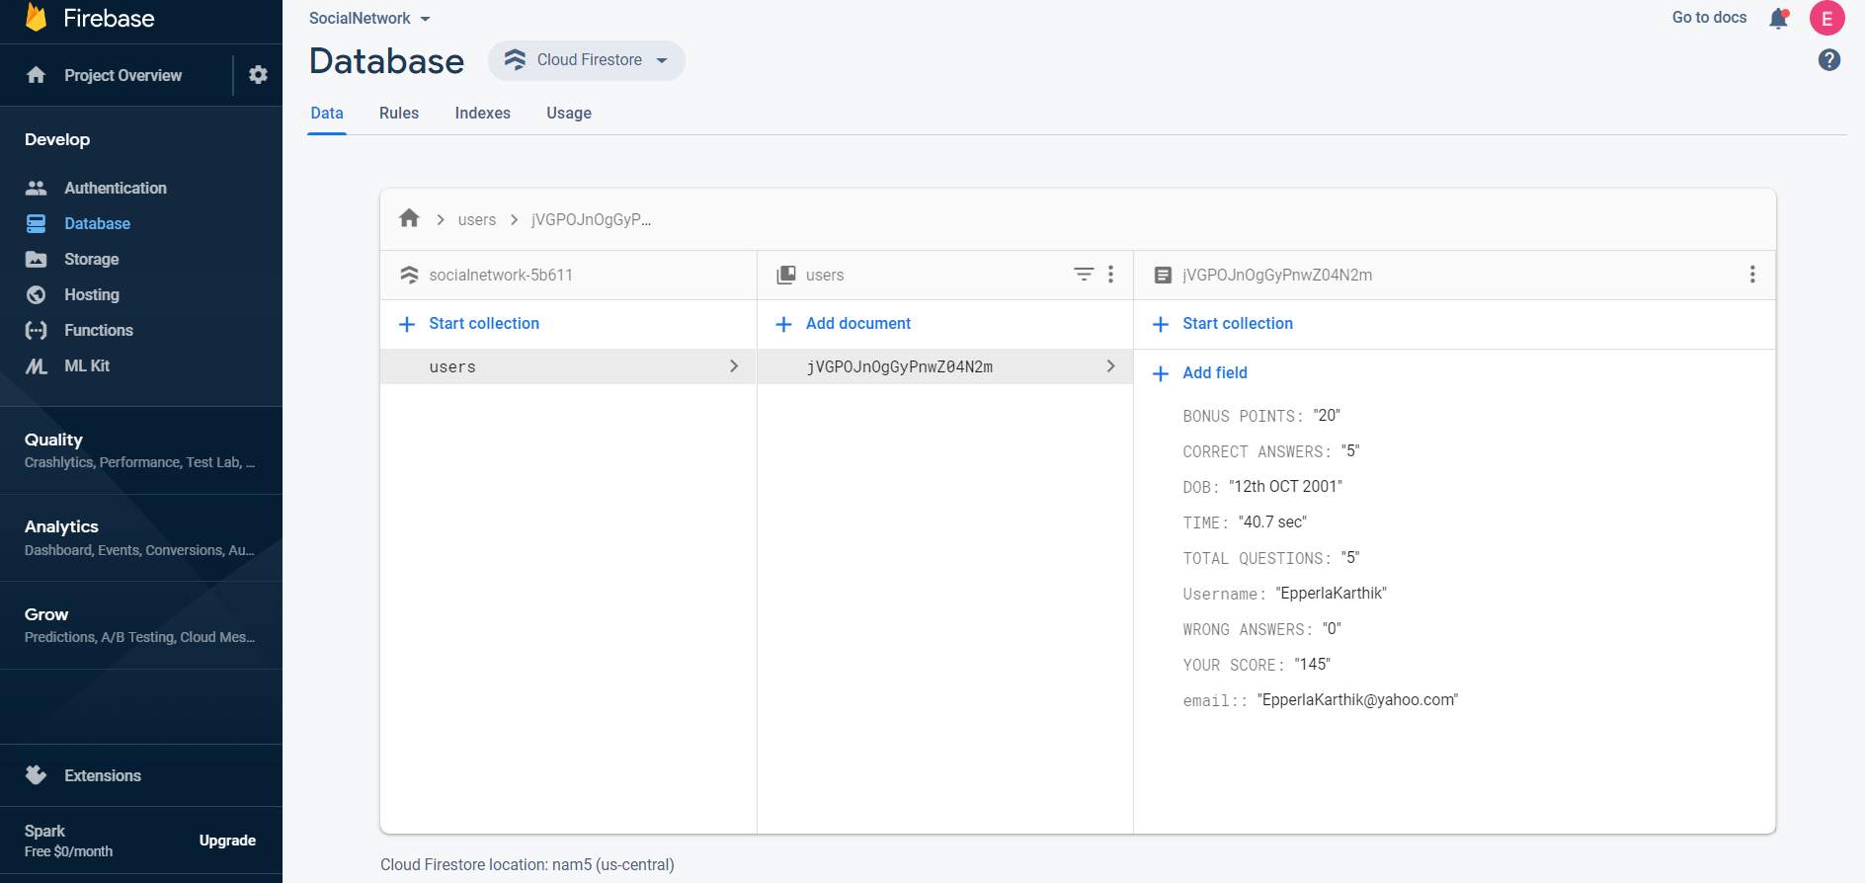
Task: Switch to the Usage tab
Action: click(569, 113)
